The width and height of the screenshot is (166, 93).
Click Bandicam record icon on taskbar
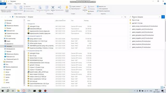(x=45, y=91)
